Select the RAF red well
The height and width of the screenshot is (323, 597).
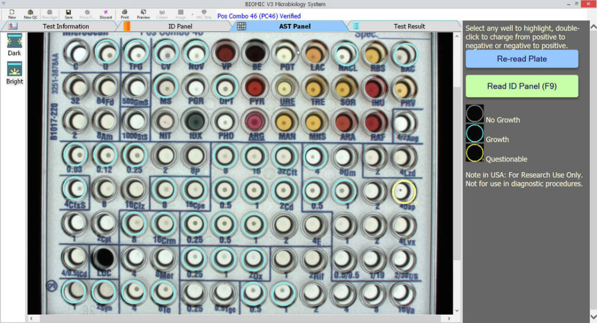click(374, 122)
